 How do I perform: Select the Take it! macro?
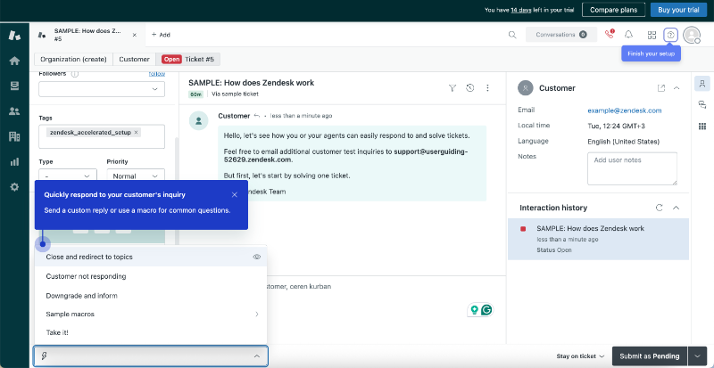(150, 332)
